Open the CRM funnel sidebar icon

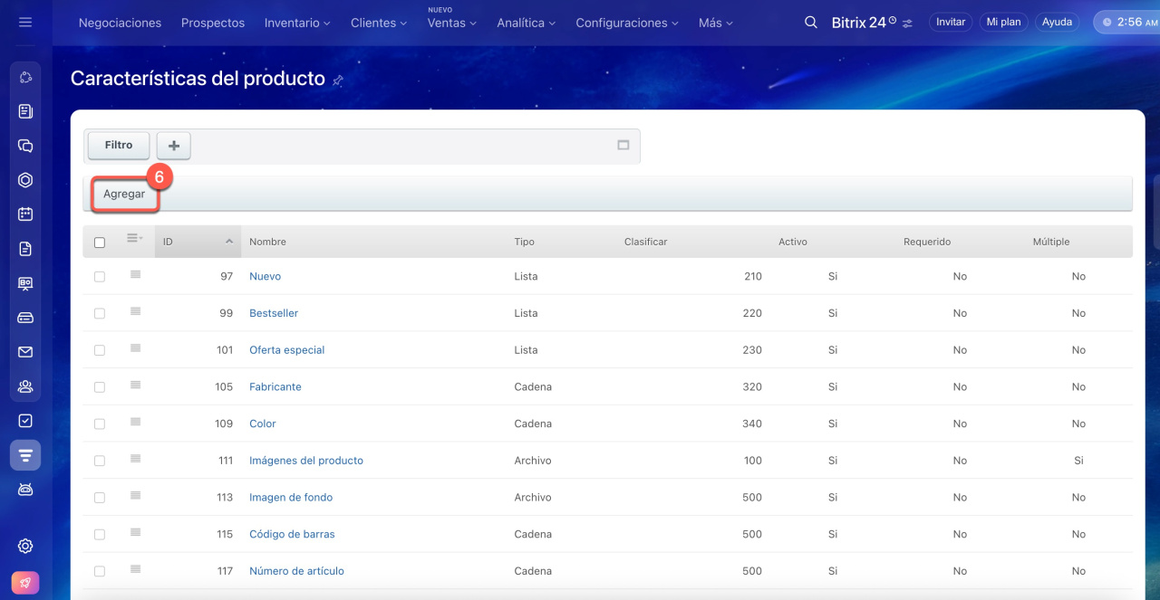point(25,455)
